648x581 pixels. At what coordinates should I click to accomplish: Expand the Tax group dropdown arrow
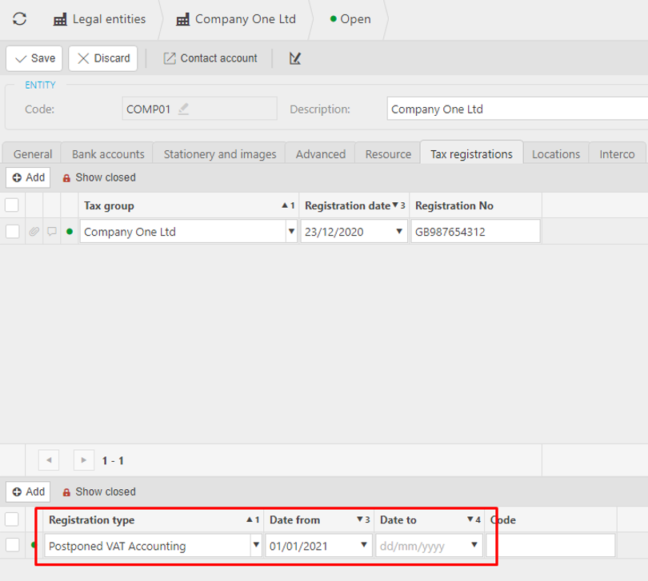pyautogui.click(x=290, y=233)
